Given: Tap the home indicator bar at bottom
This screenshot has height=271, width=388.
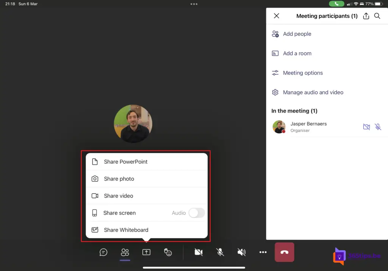Looking at the screenshot, I should pyautogui.click(x=194, y=268).
